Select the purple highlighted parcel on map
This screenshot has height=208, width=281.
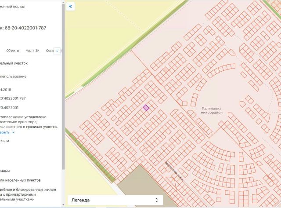[x=146, y=107]
